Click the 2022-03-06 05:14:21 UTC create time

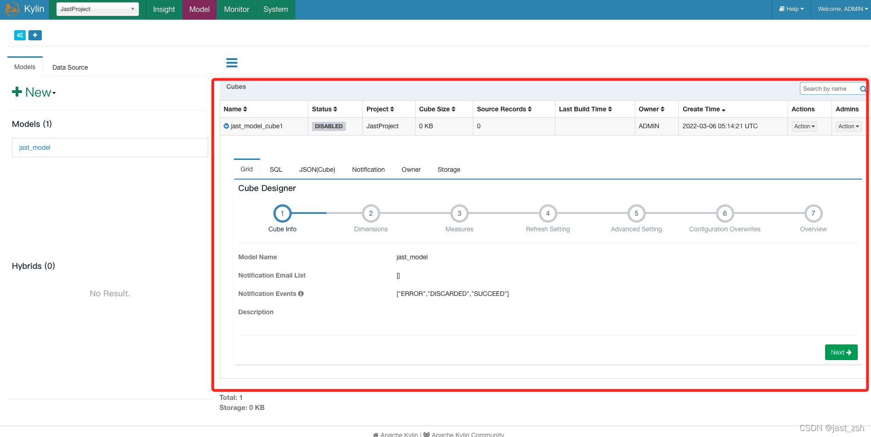pos(720,126)
